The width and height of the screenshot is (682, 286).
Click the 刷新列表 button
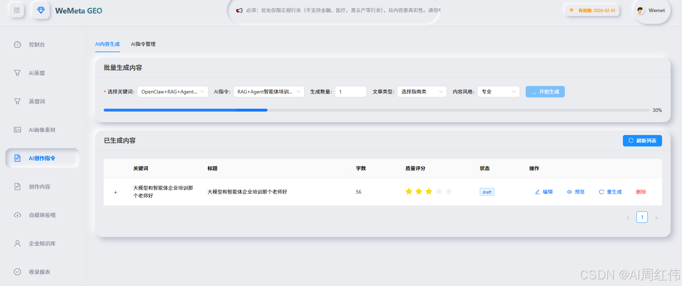click(x=642, y=141)
